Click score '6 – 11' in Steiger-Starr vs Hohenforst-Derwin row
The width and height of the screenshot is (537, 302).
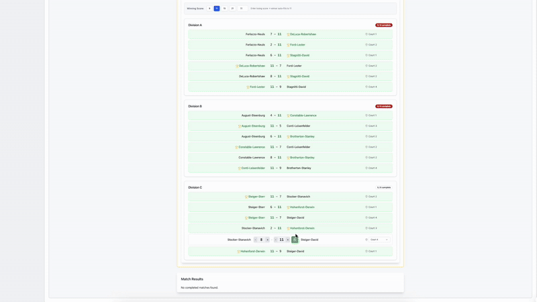(276, 207)
